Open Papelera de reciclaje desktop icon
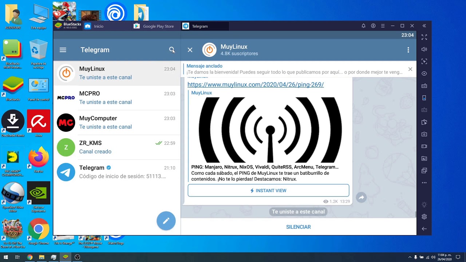This screenshot has width=466, height=262. pyautogui.click(x=38, y=53)
